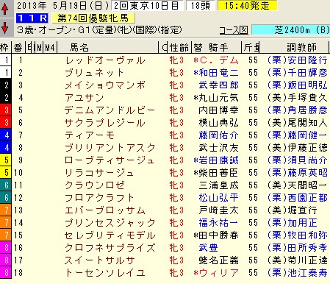Click the red up arrow icon
Screen dimensions: 330x284
[4, 9]
